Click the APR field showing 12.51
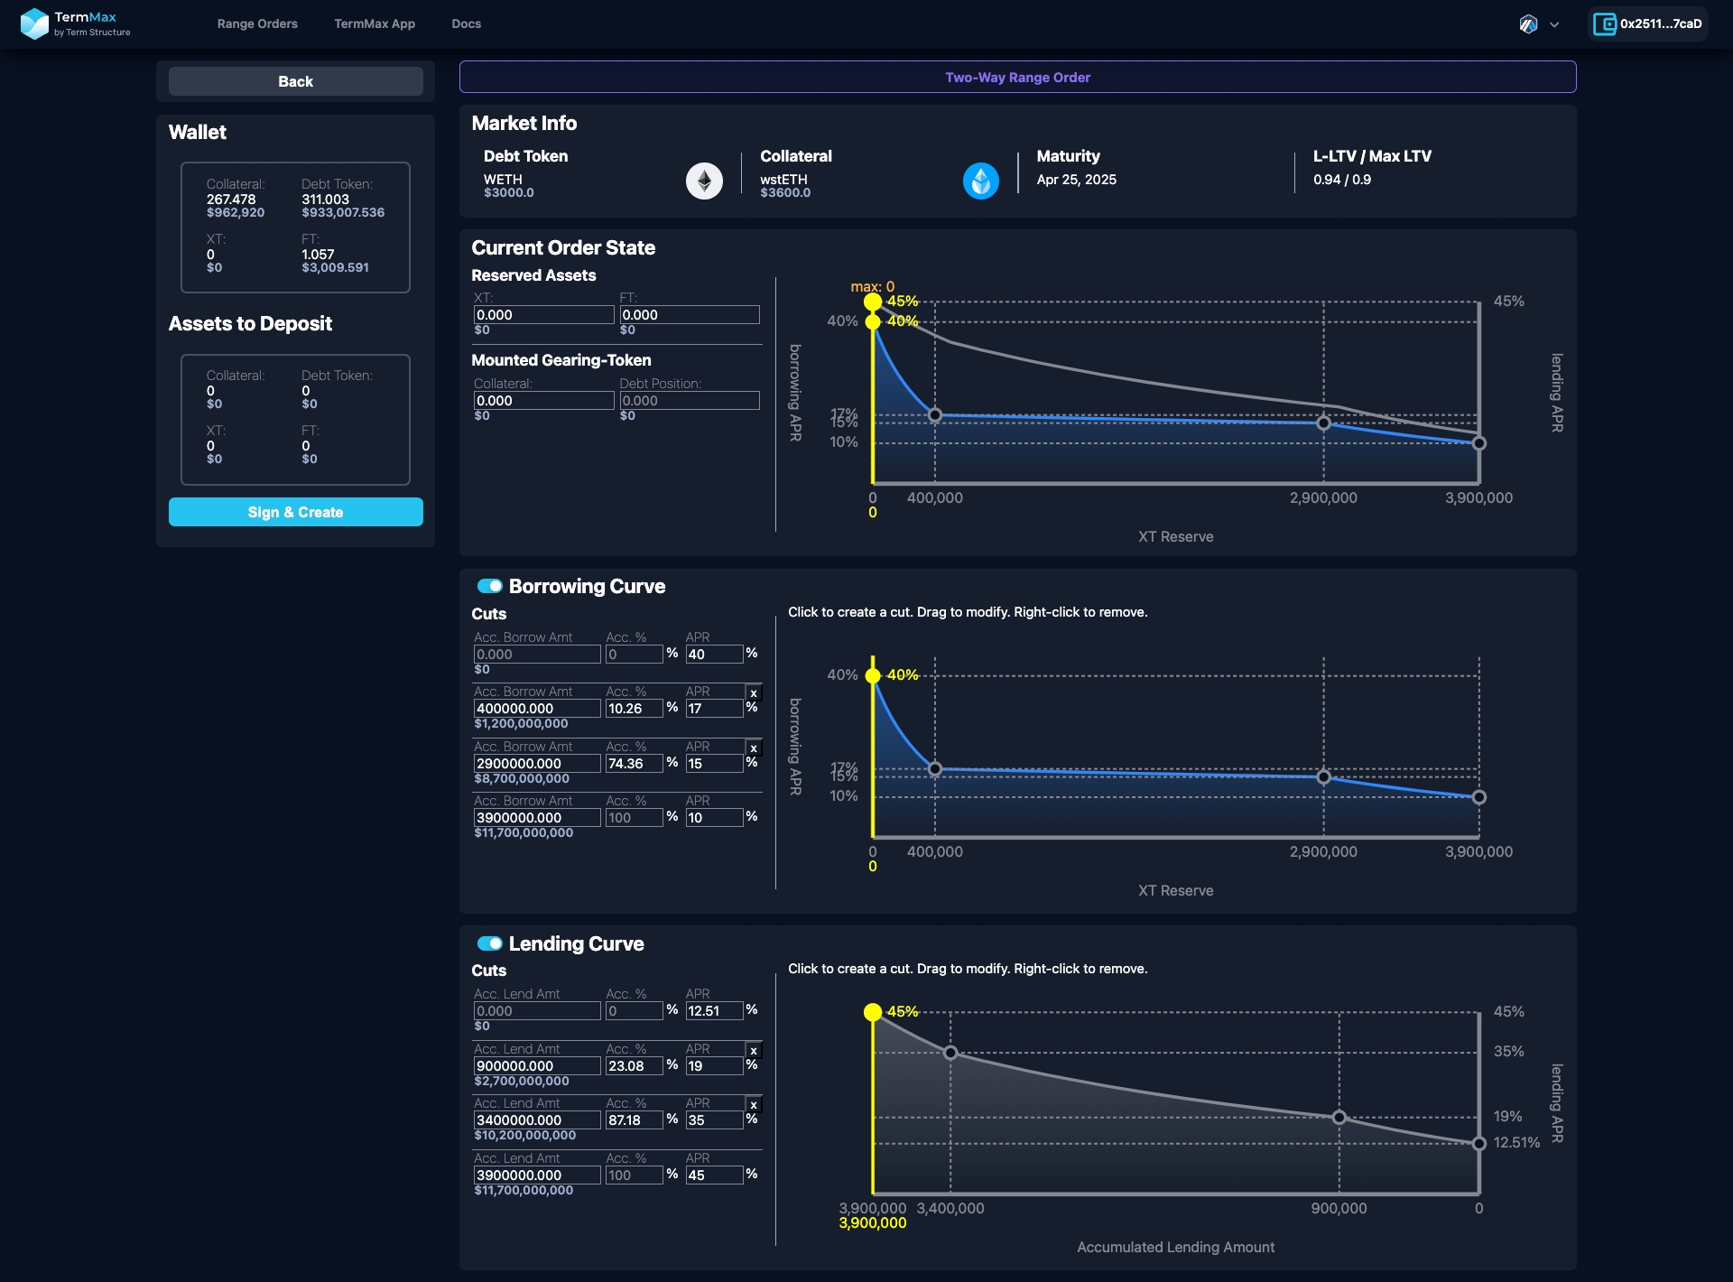The height and width of the screenshot is (1282, 1733). coord(714,1011)
